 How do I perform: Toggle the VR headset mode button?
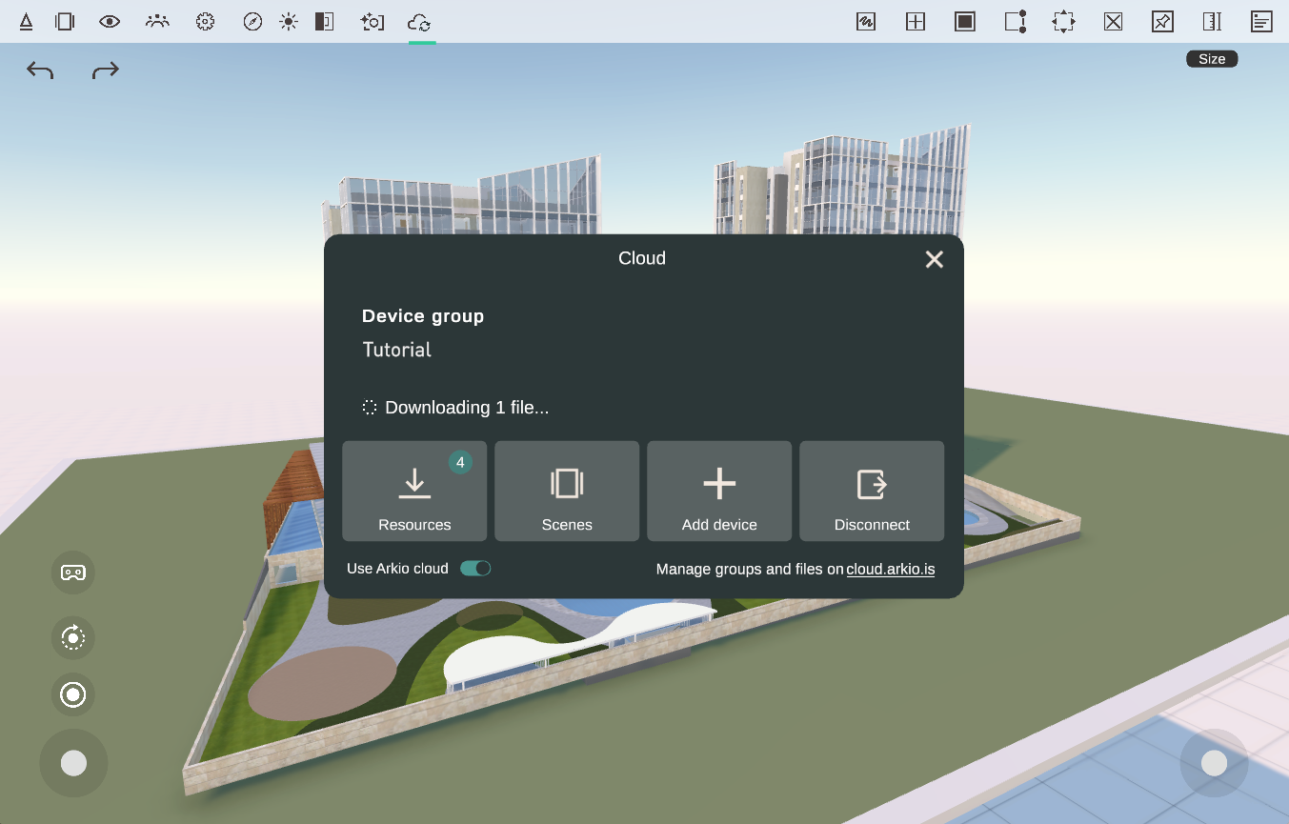tap(73, 573)
